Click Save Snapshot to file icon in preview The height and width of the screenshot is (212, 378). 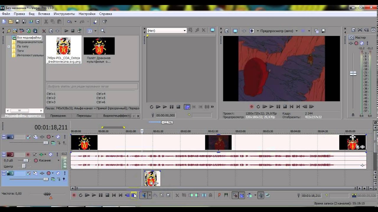(x=323, y=31)
